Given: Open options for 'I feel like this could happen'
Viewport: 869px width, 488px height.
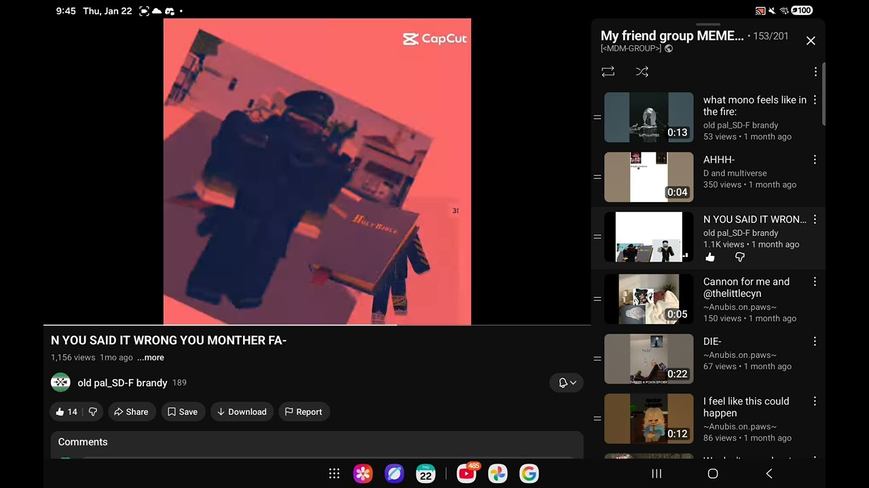Looking at the screenshot, I should tap(815, 401).
